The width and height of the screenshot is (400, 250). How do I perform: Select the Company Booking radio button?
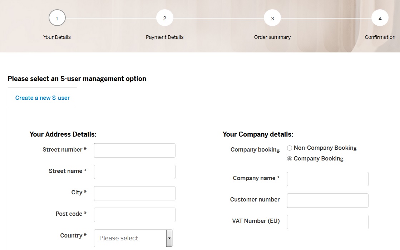click(290, 159)
